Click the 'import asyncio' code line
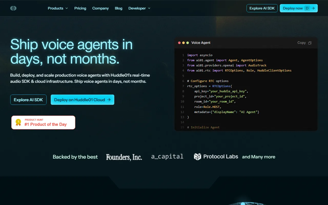The height and width of the screenshot is (205, 328). pyautogui.click(x=200, y=55)
